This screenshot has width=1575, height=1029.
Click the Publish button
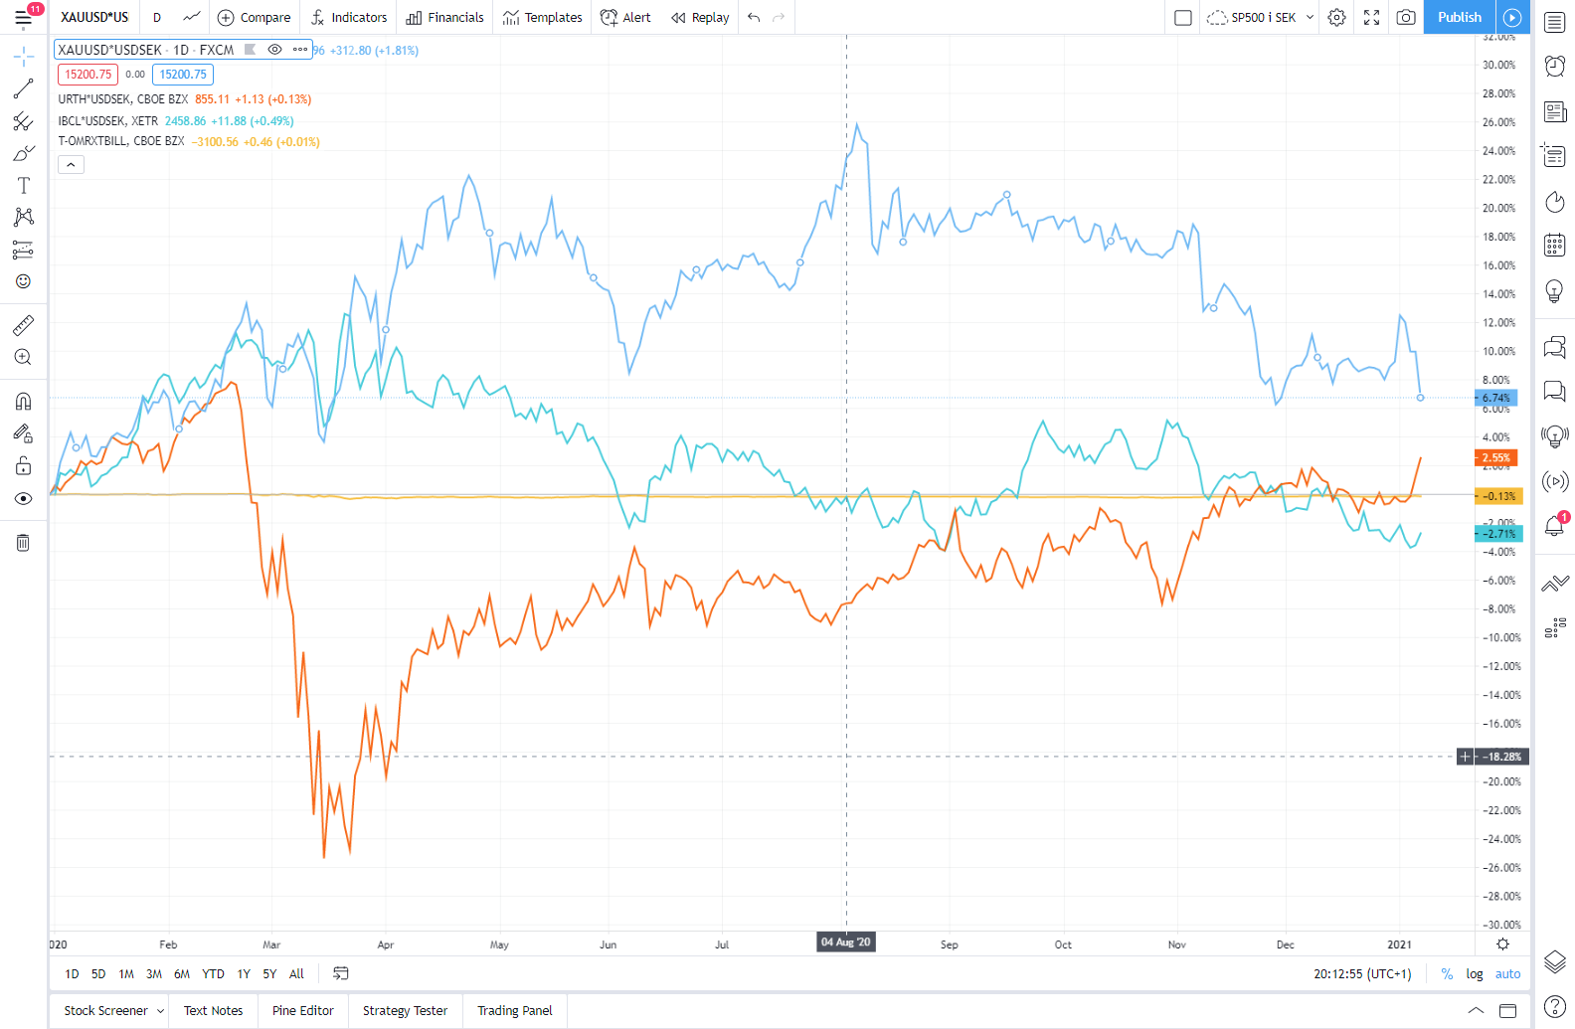[1459, 17]
